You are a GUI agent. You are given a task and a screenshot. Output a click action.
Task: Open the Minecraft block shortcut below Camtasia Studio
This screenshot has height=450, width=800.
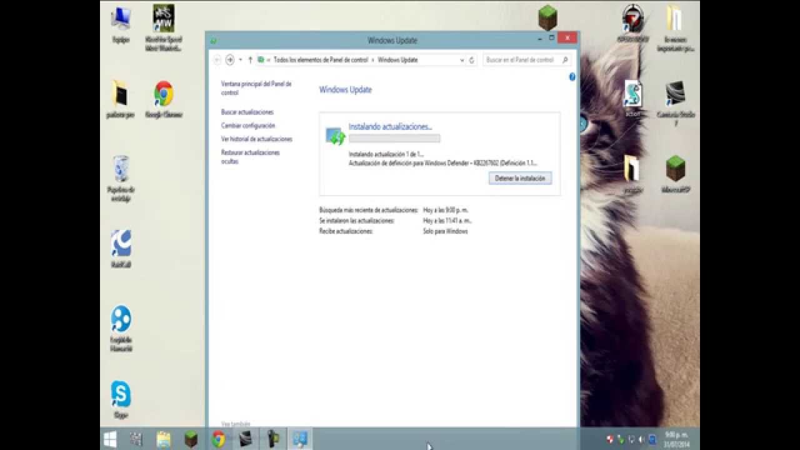click(x=676, y=174)
